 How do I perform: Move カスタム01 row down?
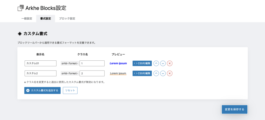coord(163,63)
